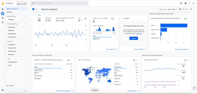Screen dimensions: 197x94
Task: Click the share this report icon
Action: click(x=183, y=9)
